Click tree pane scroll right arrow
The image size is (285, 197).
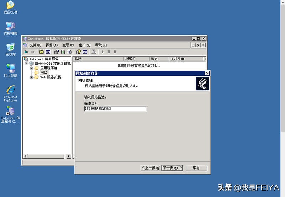click(68, 156)
